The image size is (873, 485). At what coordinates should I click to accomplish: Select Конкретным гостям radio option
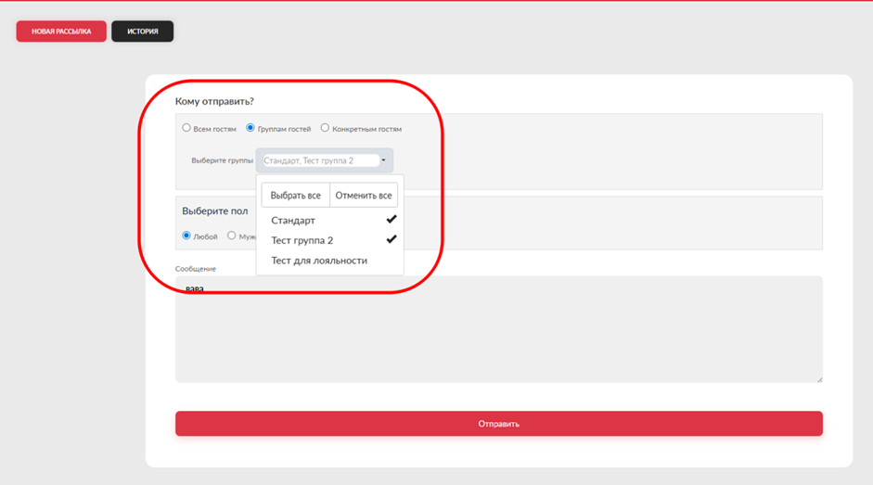(325, 128)
